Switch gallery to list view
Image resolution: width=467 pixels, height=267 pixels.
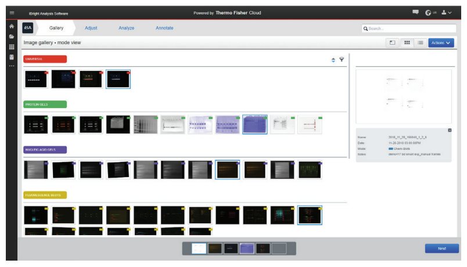point(419,43)
